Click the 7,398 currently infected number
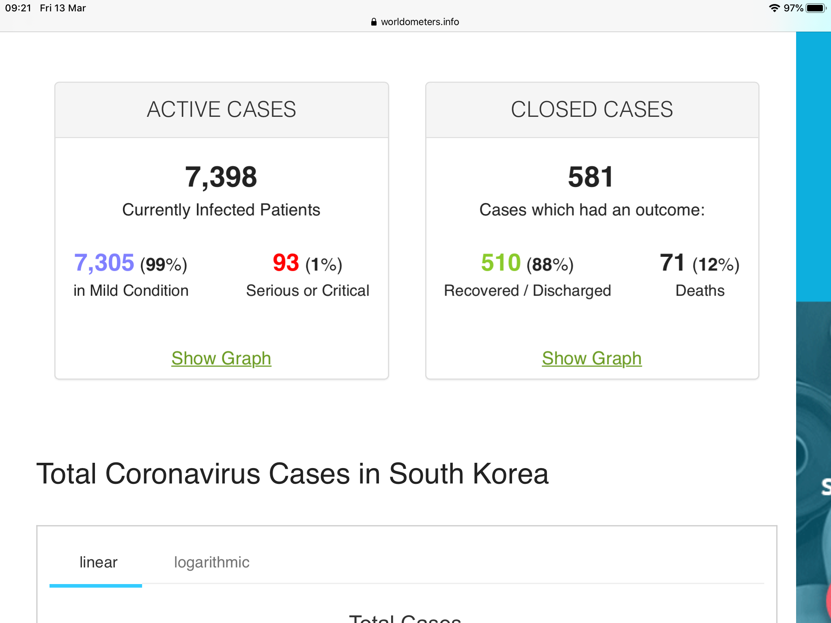This screenshot has width=831, height=623. pos(221,177)
